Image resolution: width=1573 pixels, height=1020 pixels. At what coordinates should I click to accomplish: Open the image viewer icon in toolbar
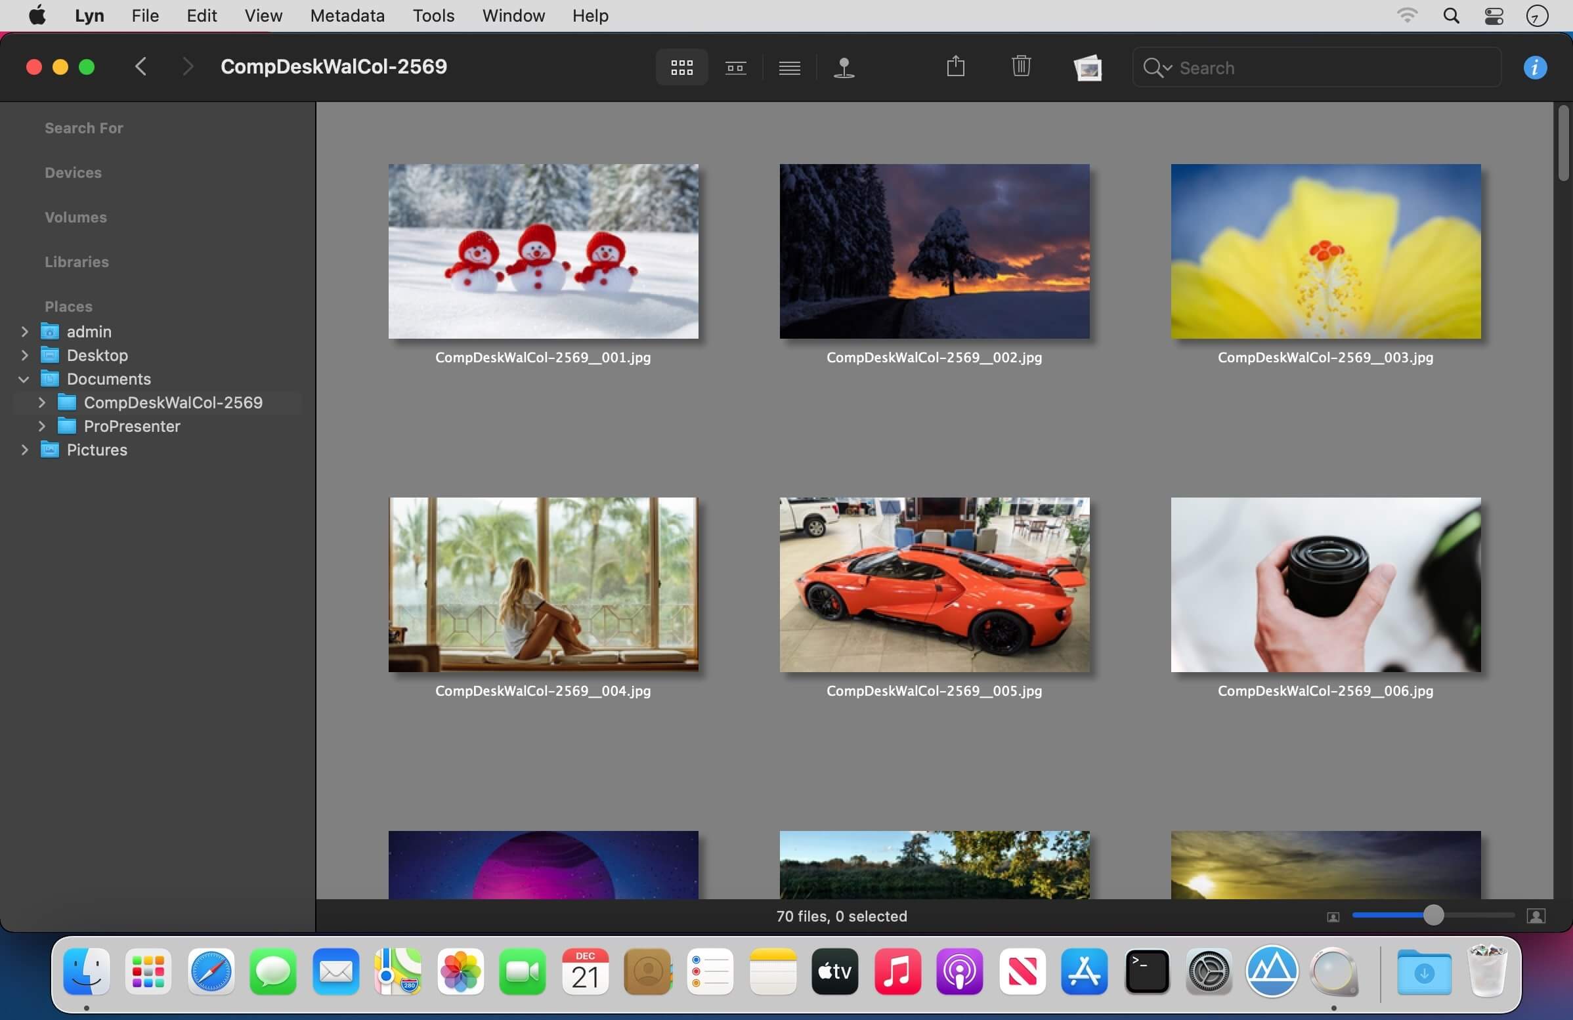[1087, 68]
